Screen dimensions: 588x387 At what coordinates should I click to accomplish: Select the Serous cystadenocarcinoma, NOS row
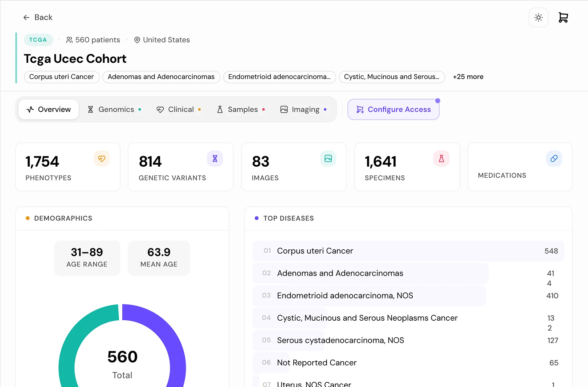point(408,340)
